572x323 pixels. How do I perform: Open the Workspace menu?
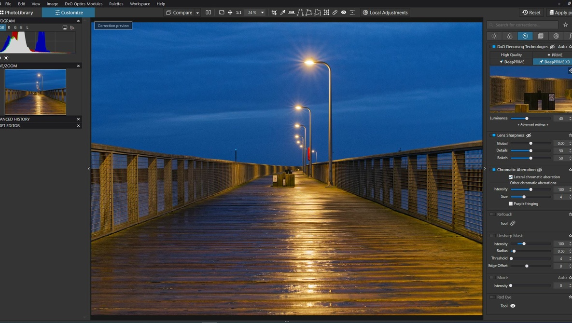click(140, 4)
